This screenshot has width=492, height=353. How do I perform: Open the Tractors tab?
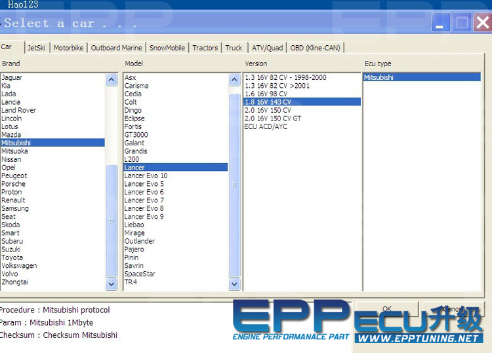(205, 48)
